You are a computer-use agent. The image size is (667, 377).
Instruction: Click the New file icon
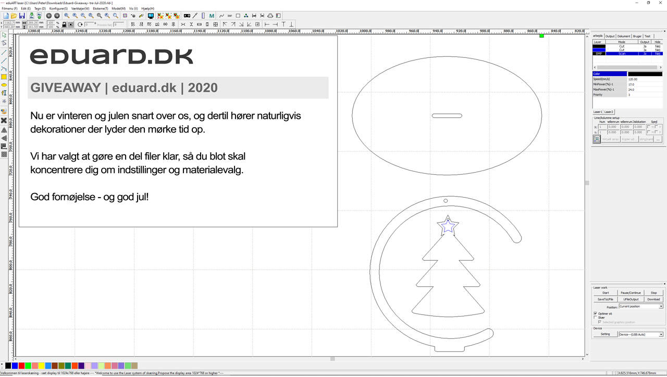click(x=6, y=16)
